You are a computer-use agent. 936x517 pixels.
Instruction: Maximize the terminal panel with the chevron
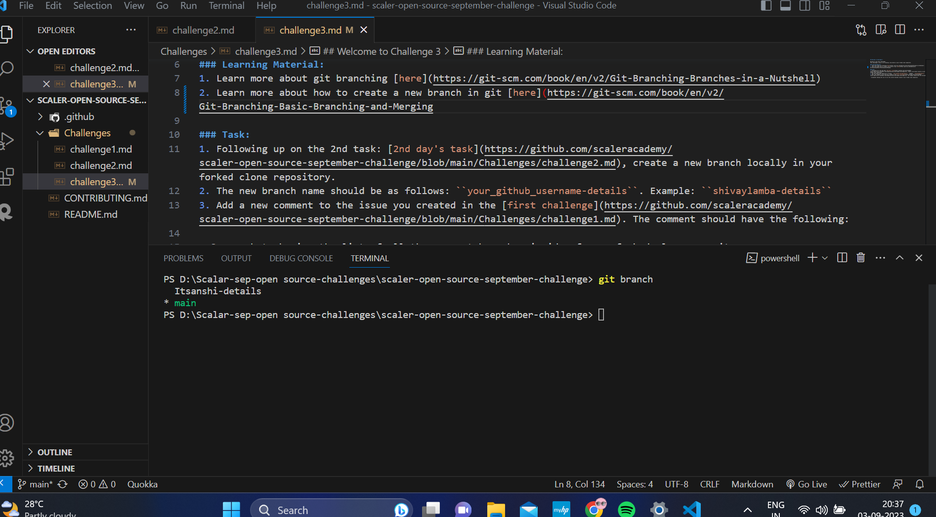pyautogui.click(x=899, y=257)
